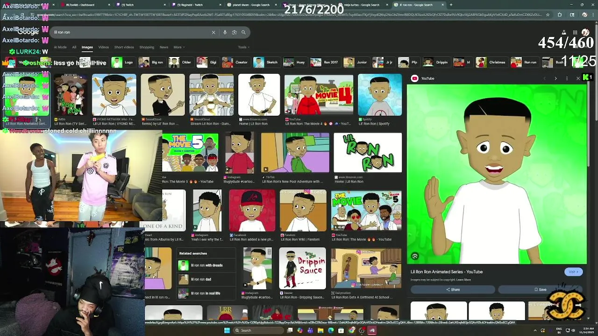Screen dimensions: 598x336
Task: Filter images by the Creator chip
Action: pos(235,62)
